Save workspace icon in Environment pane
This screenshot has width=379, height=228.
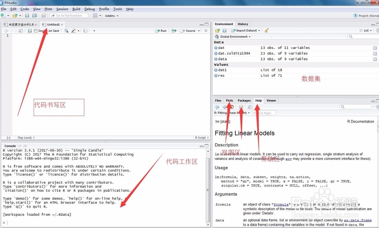click(x=224, y=30)
